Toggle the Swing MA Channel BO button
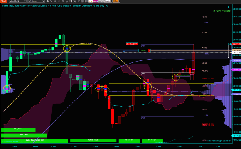241x149 pixels. pos(34,141)
